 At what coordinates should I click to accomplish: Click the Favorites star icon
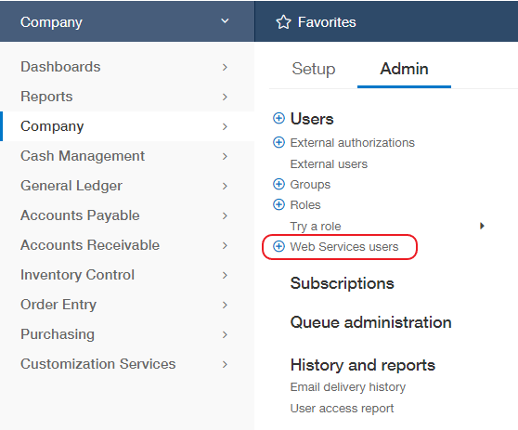tap(283, 22)
